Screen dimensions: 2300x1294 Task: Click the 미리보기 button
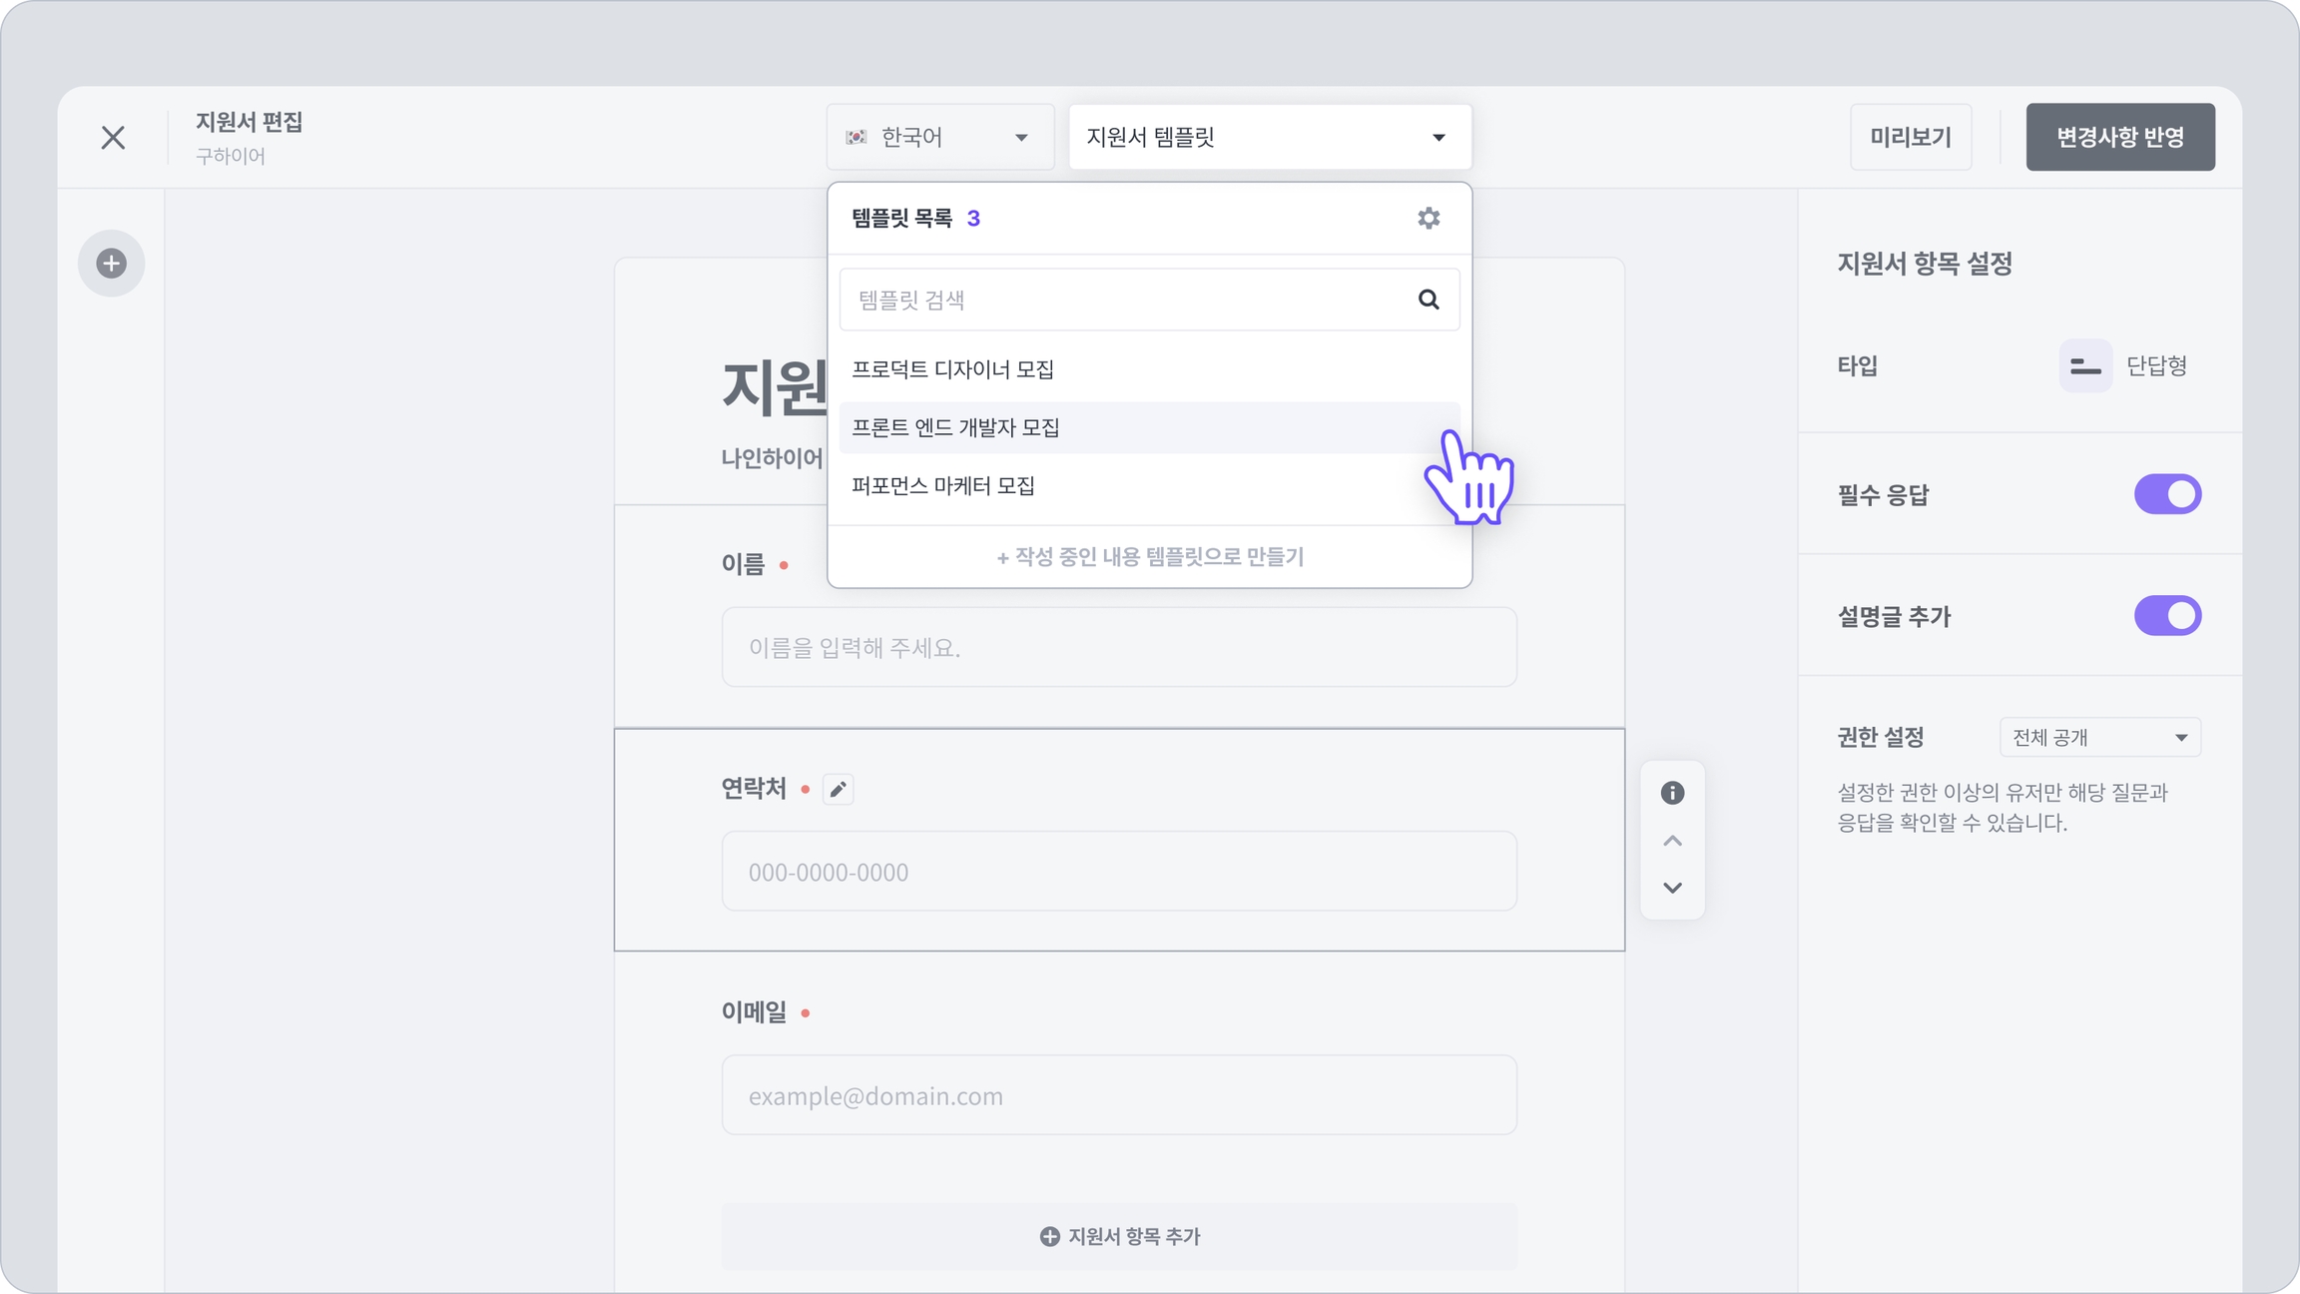[1910, 137]
